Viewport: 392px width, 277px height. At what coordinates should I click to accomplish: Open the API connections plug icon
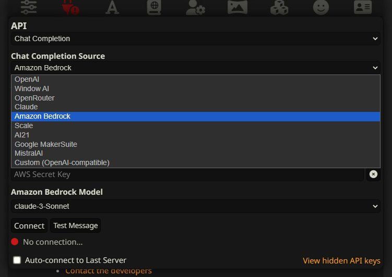pos(70,7)
